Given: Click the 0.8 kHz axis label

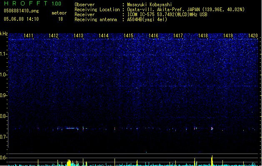Looking at the screenshot, I should 4,116.
